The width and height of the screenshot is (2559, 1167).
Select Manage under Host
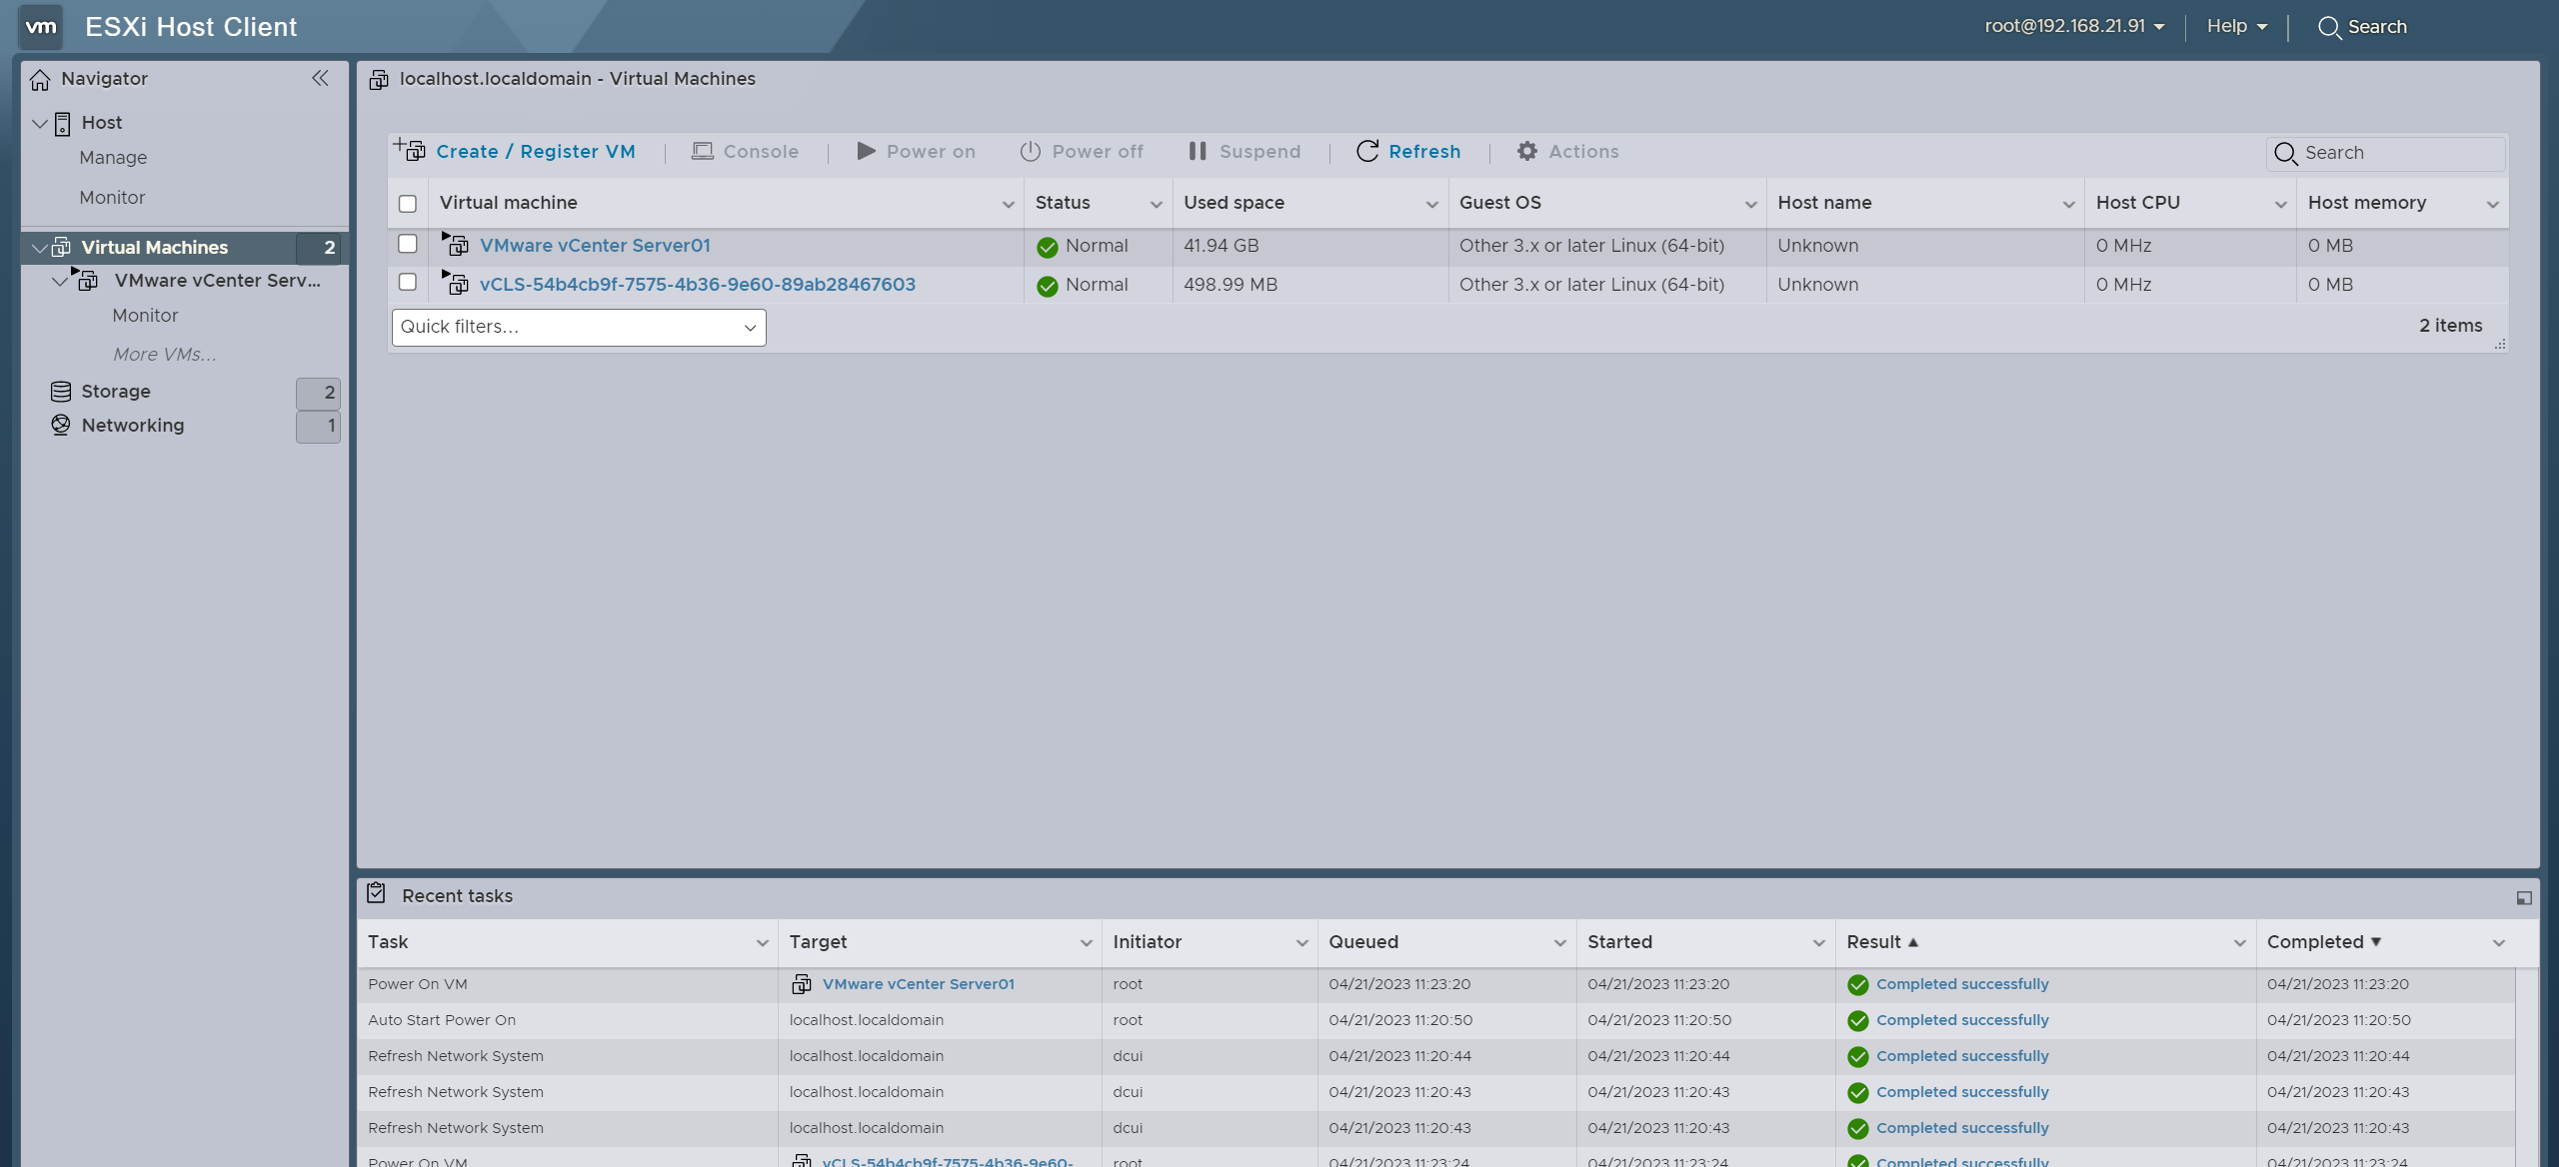pyautogui.click(x=113, y=158)
